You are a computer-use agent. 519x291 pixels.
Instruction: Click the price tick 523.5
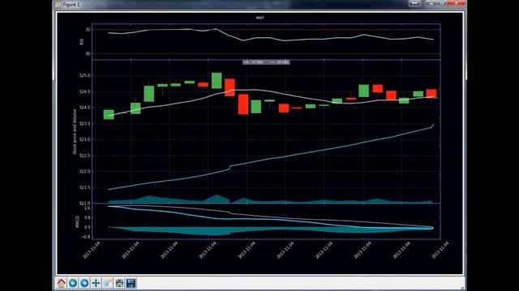click(x=84, y=124)
